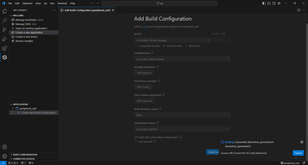Viewport: 308px width, 165px height.
Task: Go back with the navigation arrow
Action: (x=93, y=3)
